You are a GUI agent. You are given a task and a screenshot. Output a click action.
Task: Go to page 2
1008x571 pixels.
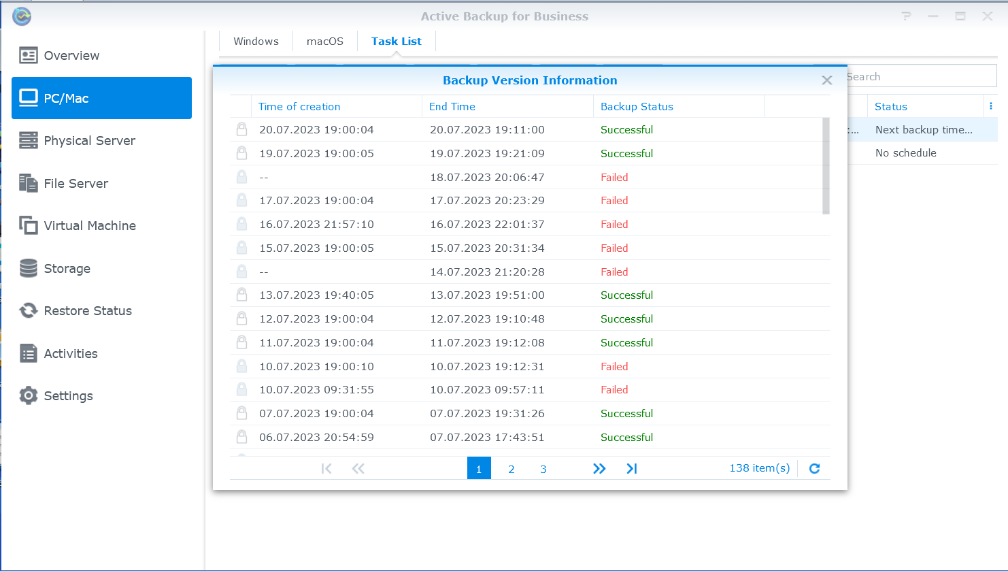[511, 469]
